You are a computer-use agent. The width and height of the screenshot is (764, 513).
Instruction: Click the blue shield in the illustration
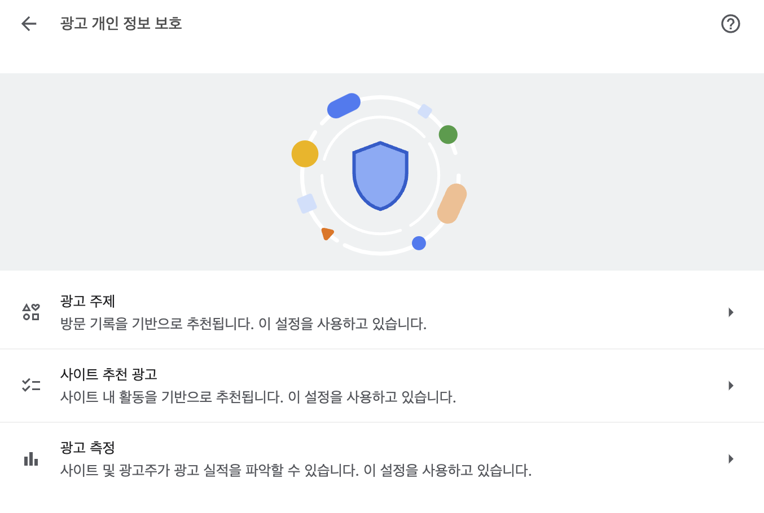point(381,175)
